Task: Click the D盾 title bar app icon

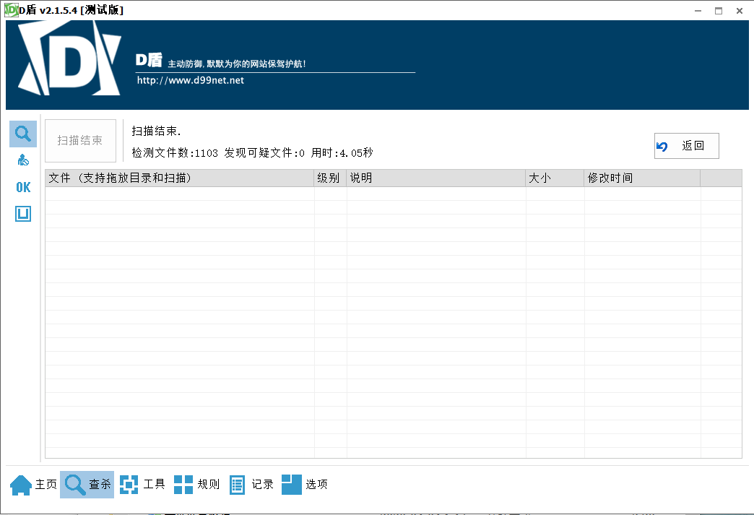Action: tap(11, 10)
